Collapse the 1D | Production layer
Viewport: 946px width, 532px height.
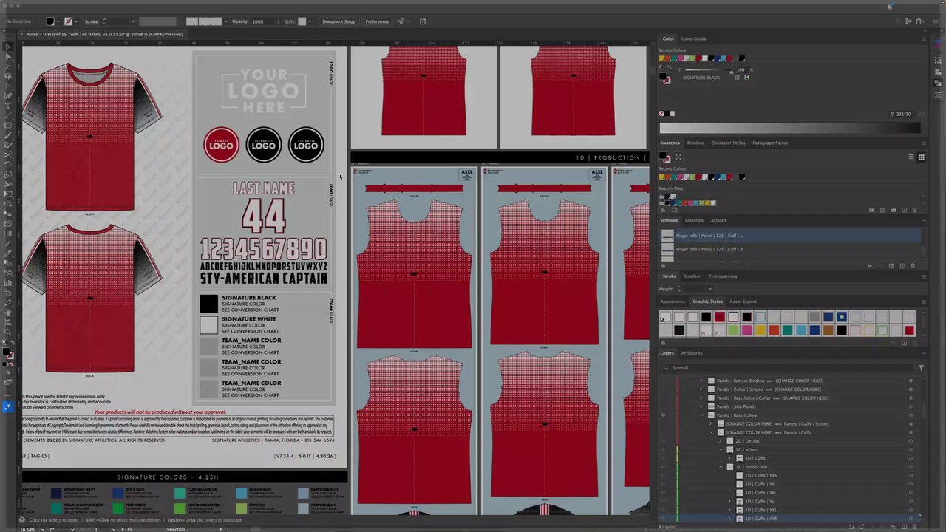click(721, 467)
